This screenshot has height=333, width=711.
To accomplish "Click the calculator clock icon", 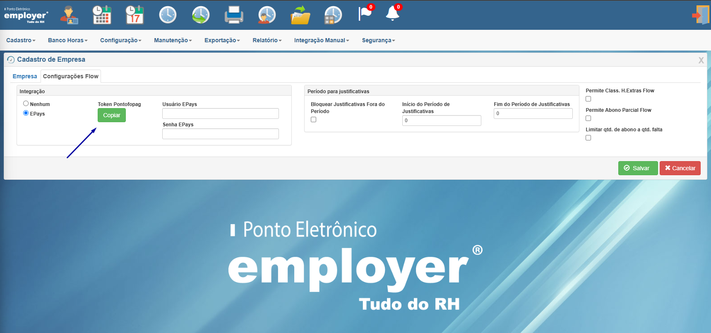I will [333, 15].
